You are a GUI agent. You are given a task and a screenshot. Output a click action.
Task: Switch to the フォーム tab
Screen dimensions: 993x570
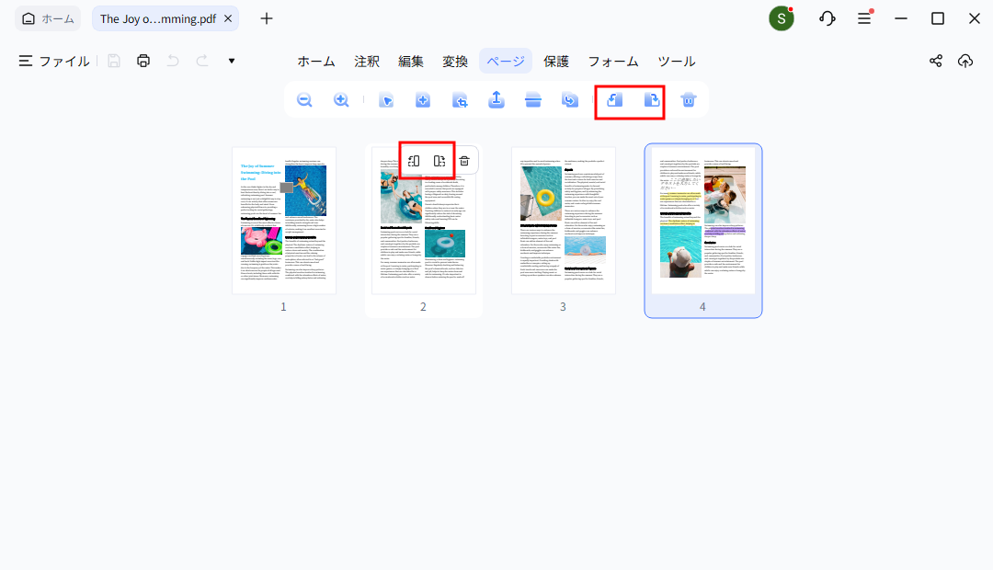pyautogui.click(x=613, y=61)
